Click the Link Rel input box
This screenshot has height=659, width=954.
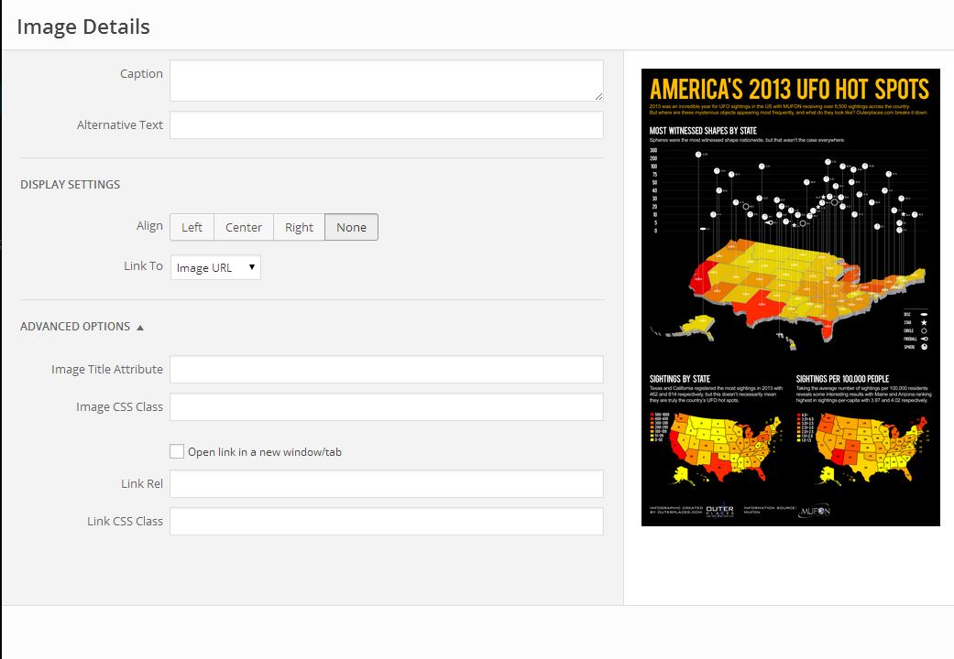(x=386, y=484)
